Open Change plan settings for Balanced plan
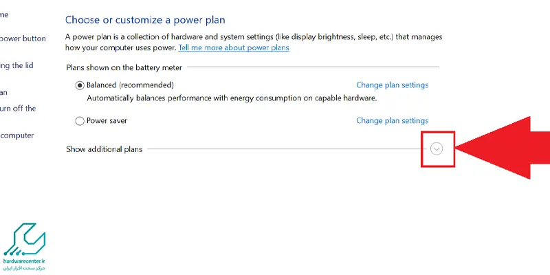The height and width of the screenshot is (275, 550). 392,85
